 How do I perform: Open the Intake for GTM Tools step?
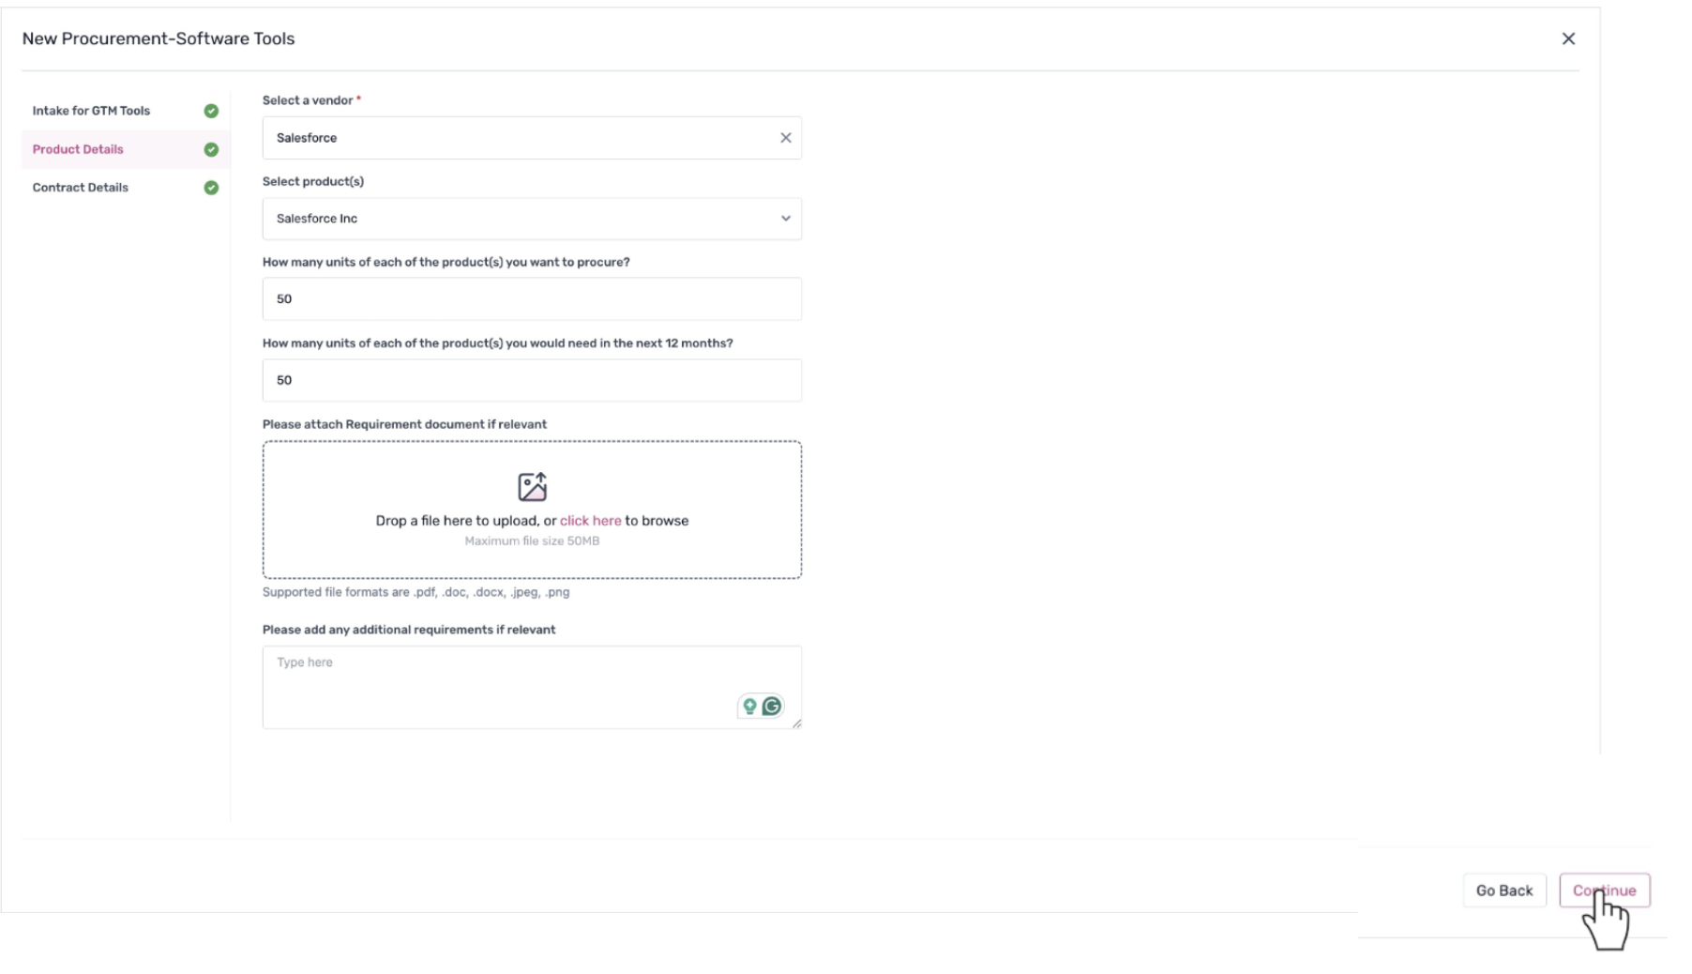[x=91, y=111]
